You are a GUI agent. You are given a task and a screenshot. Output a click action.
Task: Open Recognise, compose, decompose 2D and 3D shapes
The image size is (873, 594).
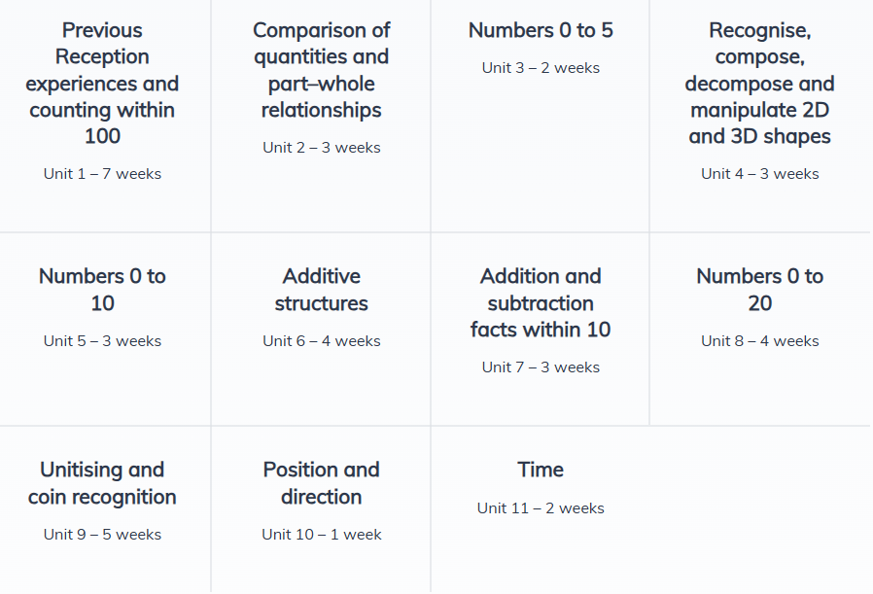759,84
